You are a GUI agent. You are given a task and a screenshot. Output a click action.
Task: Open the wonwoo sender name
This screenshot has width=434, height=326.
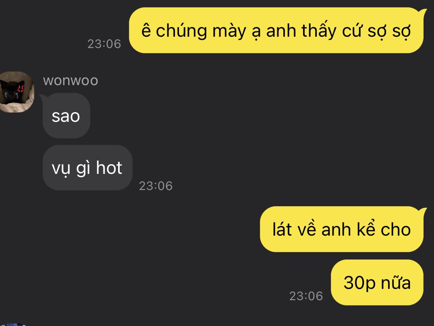(x=71, y=81)
